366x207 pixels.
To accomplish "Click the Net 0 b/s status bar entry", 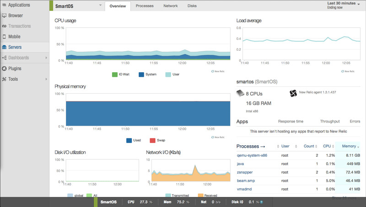I will tap(211, 202).
